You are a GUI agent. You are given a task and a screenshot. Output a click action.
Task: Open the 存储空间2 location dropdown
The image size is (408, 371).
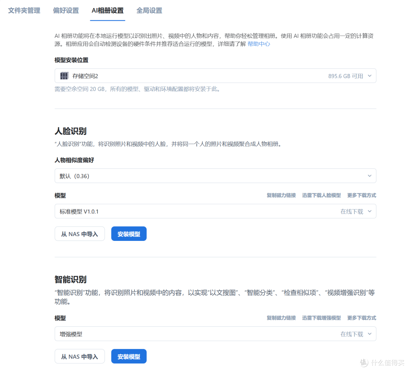(215, 76)
